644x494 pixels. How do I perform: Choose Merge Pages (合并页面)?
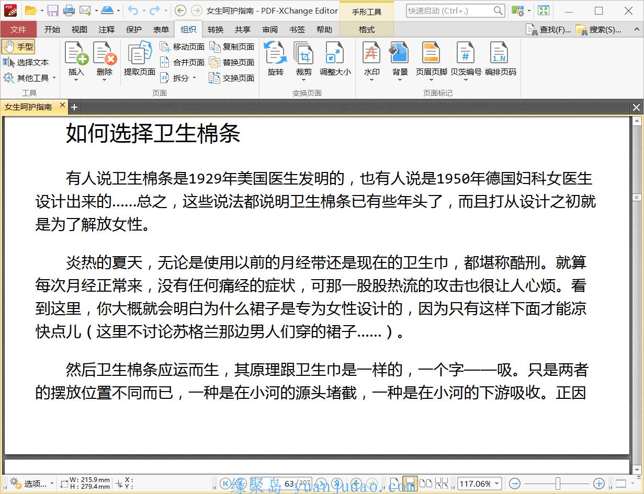[x=182, y=62]
